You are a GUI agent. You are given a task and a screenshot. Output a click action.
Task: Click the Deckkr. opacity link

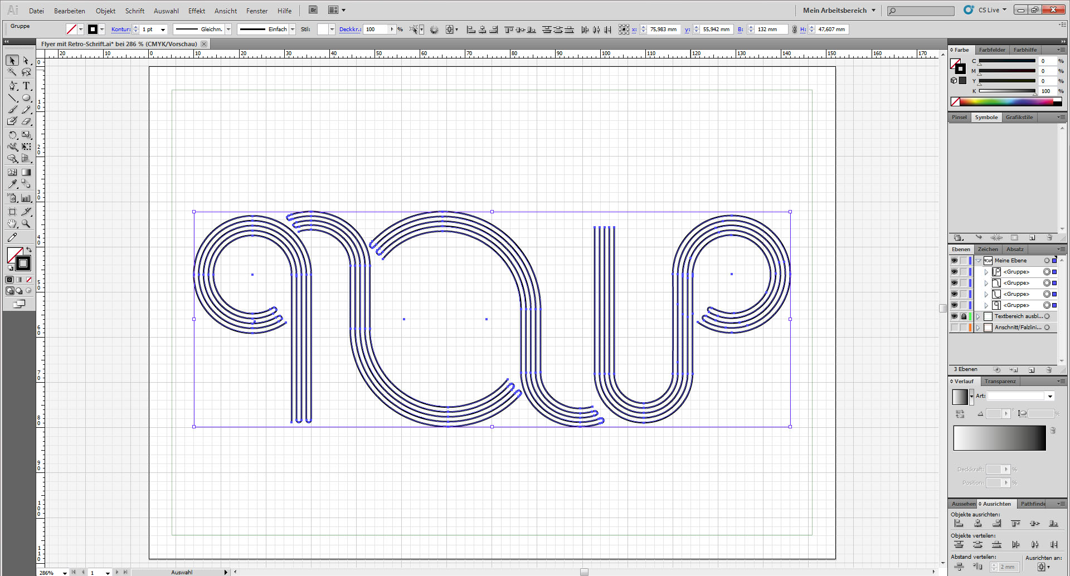click(349, 30)
